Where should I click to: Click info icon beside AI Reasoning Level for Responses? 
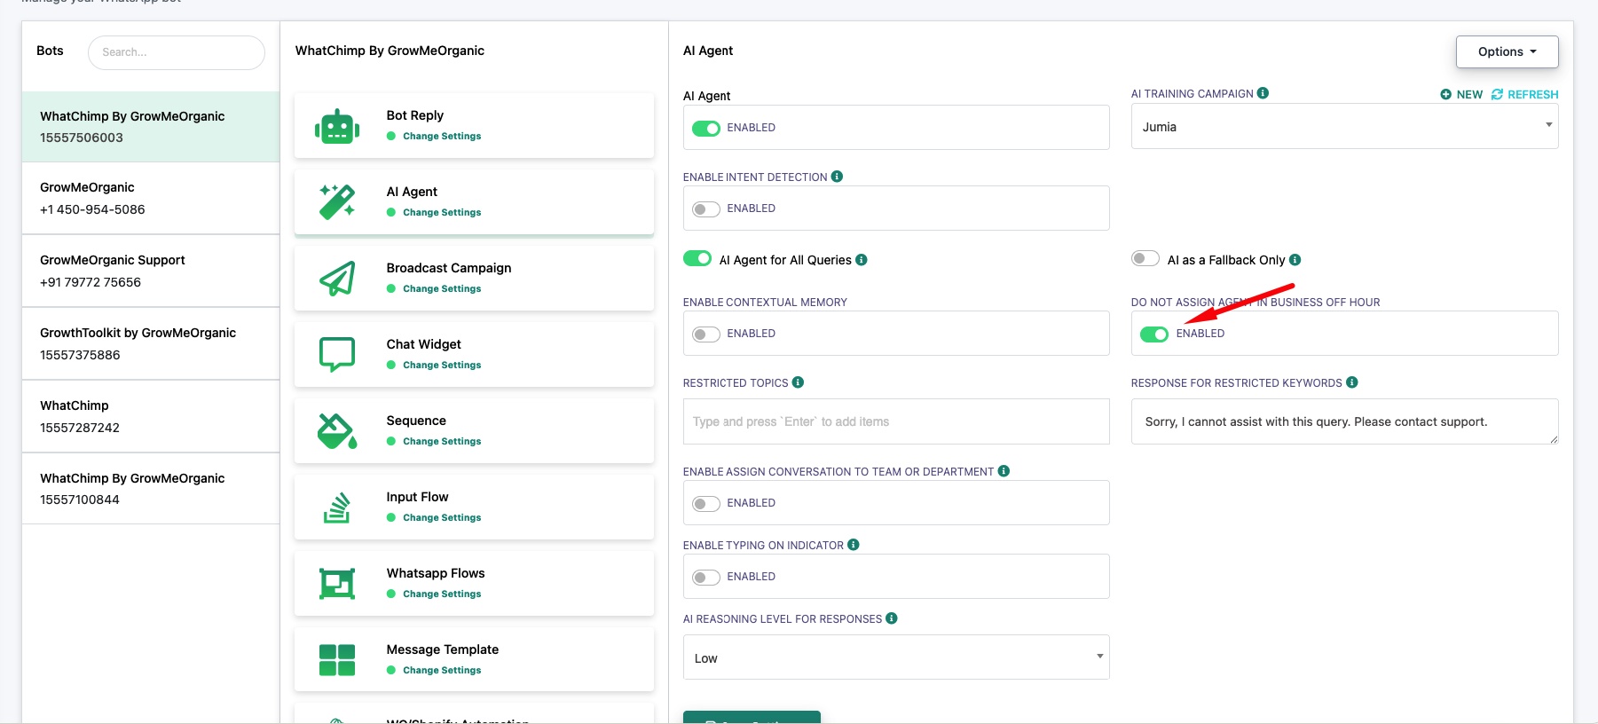tap(892, 618)
